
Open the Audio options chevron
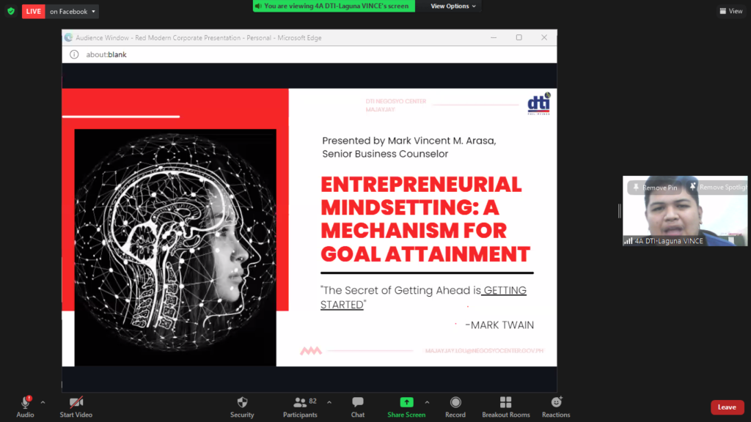point(42,401)
